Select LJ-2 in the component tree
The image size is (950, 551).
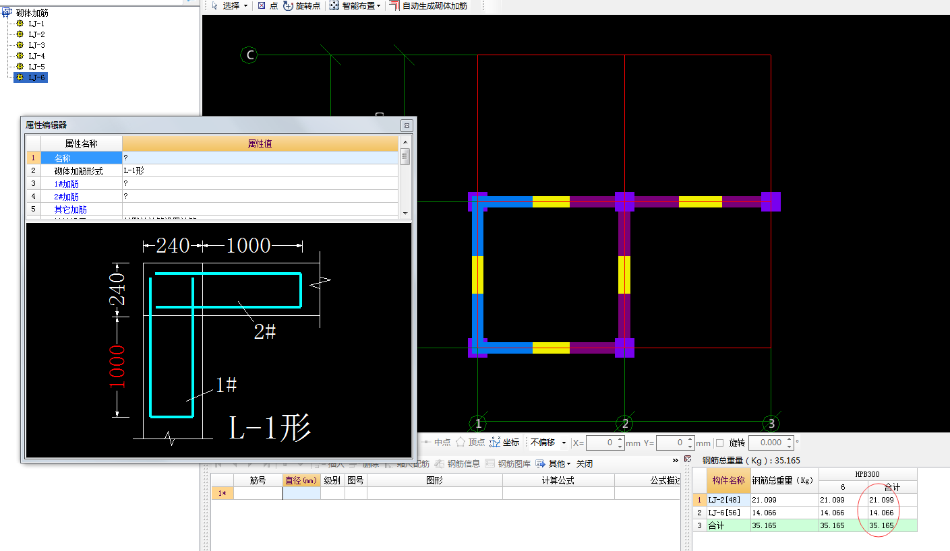[36, 34]
